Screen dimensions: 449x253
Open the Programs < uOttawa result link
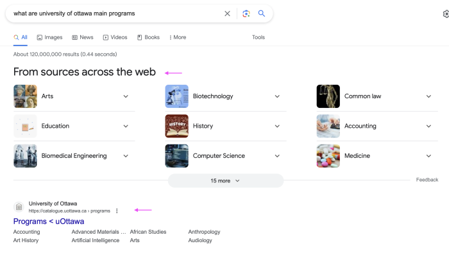(49, 221)
